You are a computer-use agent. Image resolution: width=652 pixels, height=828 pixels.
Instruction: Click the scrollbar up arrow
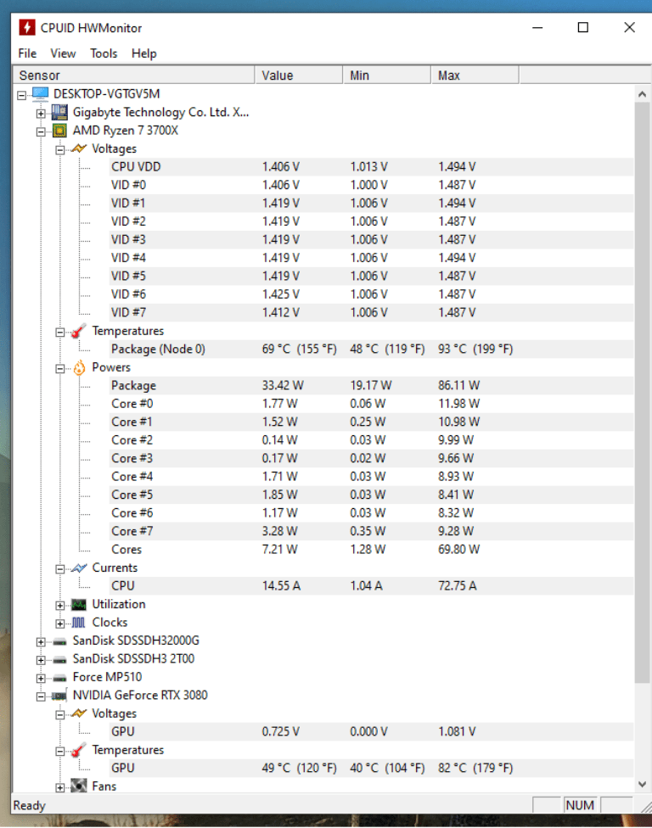pos(642,94)
